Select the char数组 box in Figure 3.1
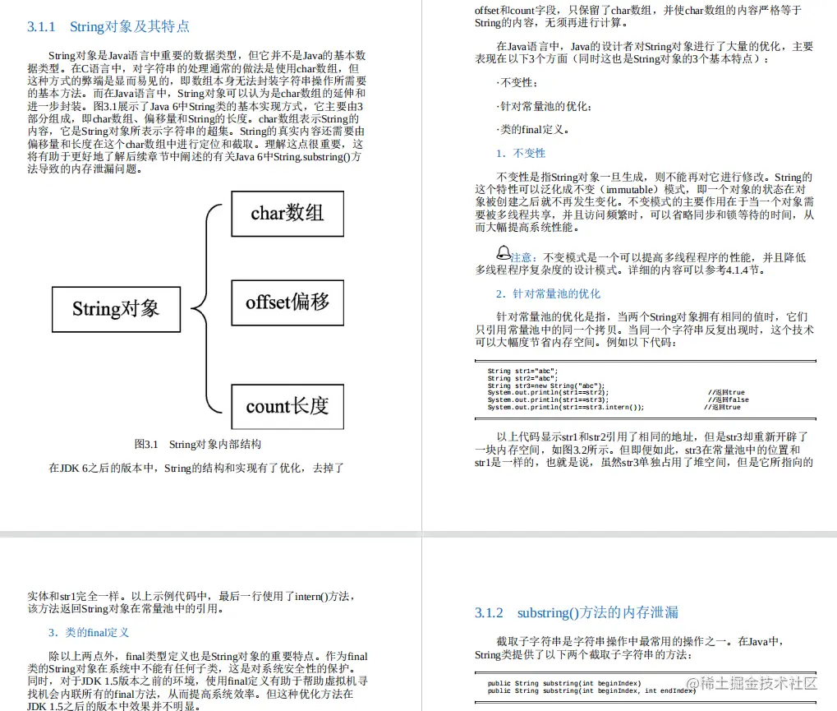 [x=287, y=214]
